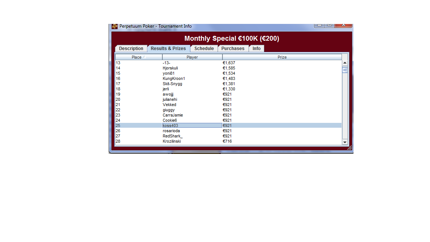Open the Description tab

131,49
